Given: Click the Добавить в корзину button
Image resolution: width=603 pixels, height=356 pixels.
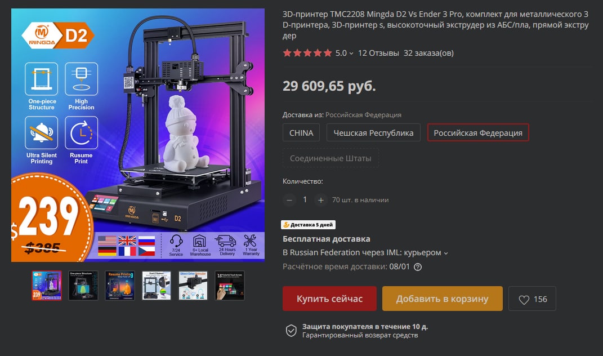Looking at the screenshot, I should (442, 299).
